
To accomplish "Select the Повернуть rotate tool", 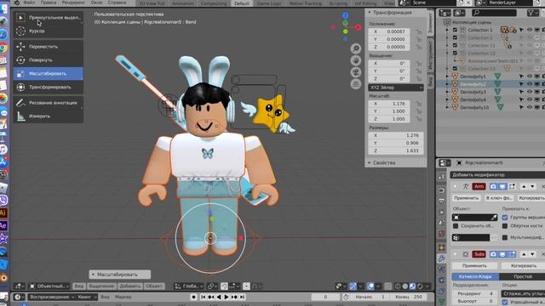I will tap(49, 60).
